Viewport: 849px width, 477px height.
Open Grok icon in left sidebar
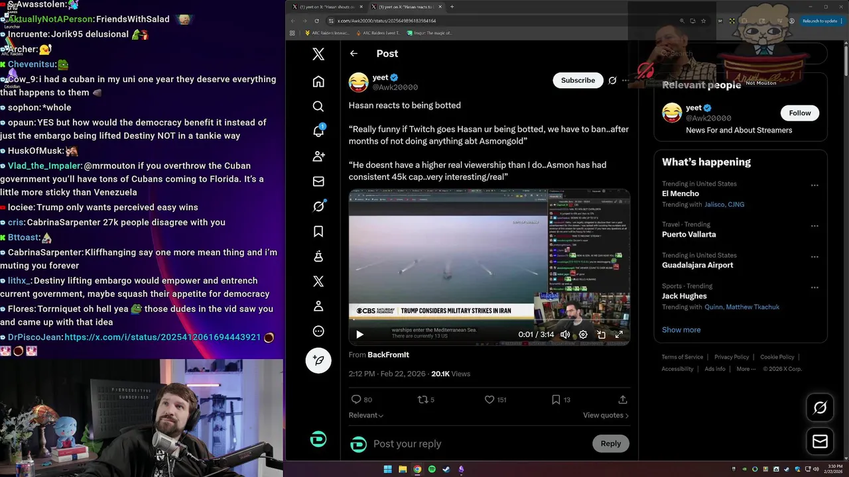coord(318,207)
